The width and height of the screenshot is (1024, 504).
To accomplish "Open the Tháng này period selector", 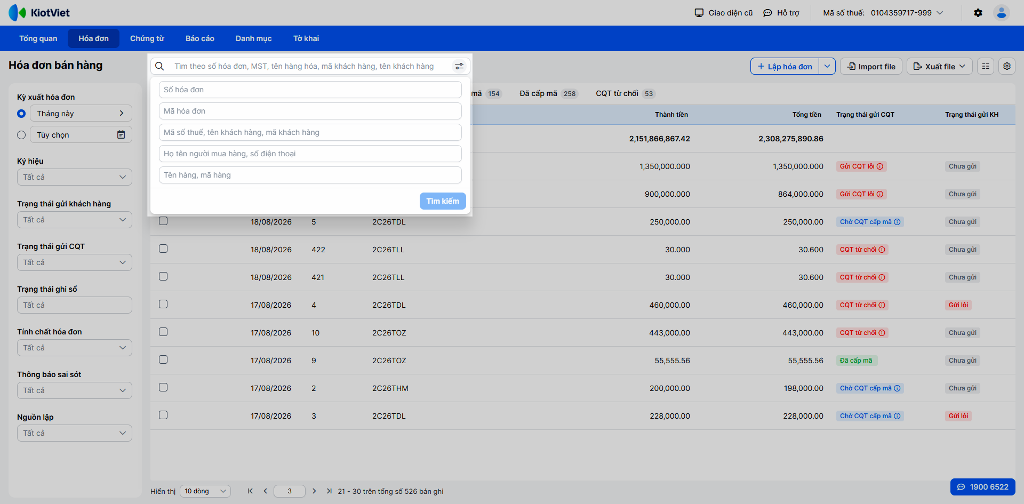I will click(x=81, y=113).
